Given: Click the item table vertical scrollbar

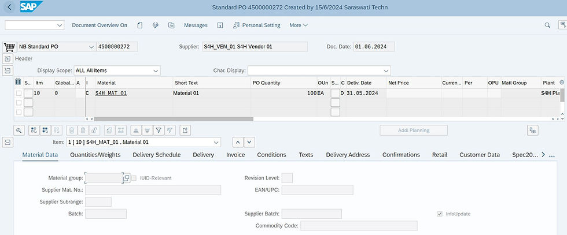Looking at the screenshot, I should (x=562, y=95).
